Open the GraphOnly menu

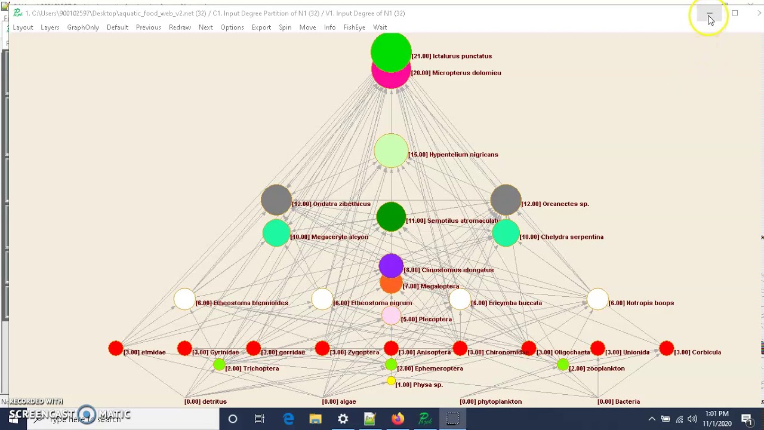coord(83,27)
